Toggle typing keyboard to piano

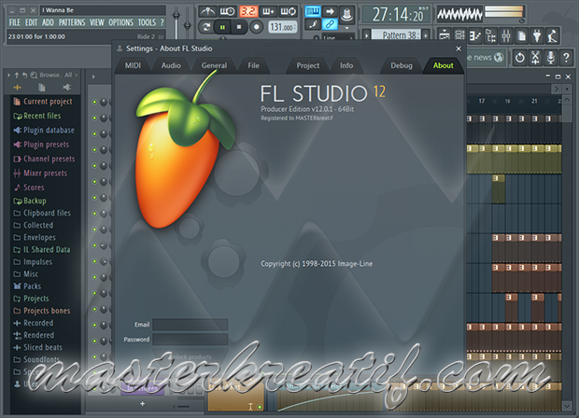313,11
